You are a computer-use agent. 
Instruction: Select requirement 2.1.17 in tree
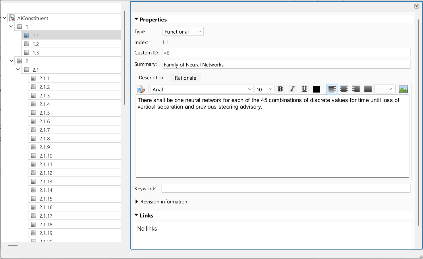click(75, 216)
